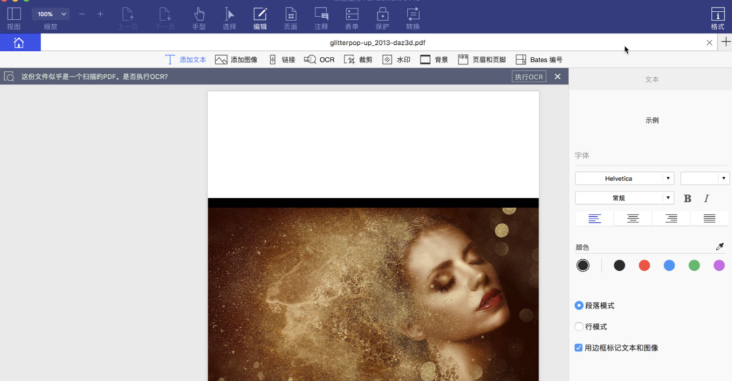This screenshot has height=381, width=732.
Task: Open the Watermark (水印) tool
Action: point(396,59)
